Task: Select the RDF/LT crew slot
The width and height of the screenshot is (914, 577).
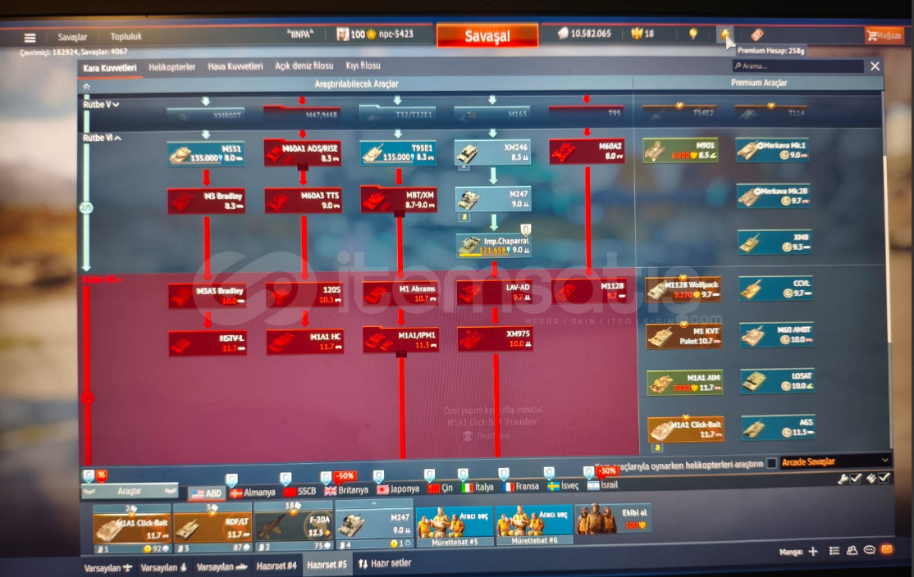Action: click(x=213, y=529)
